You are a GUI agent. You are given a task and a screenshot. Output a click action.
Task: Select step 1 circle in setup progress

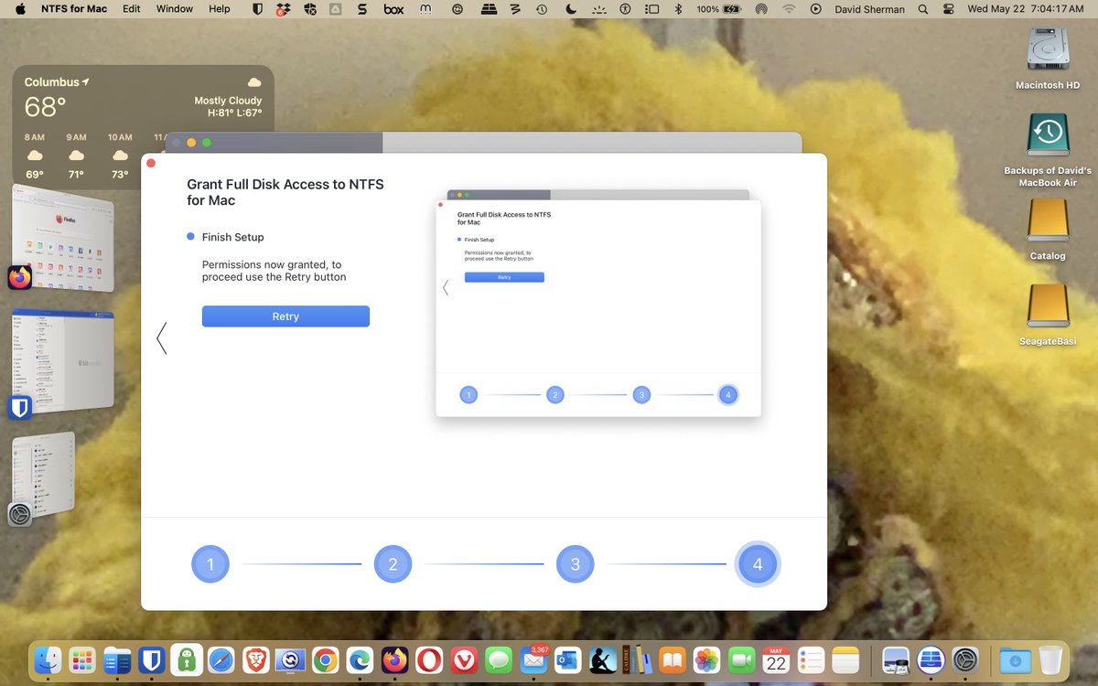tap(210, 564)
